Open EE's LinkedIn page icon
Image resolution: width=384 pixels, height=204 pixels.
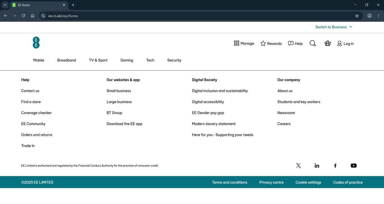[x=317, y=166]
